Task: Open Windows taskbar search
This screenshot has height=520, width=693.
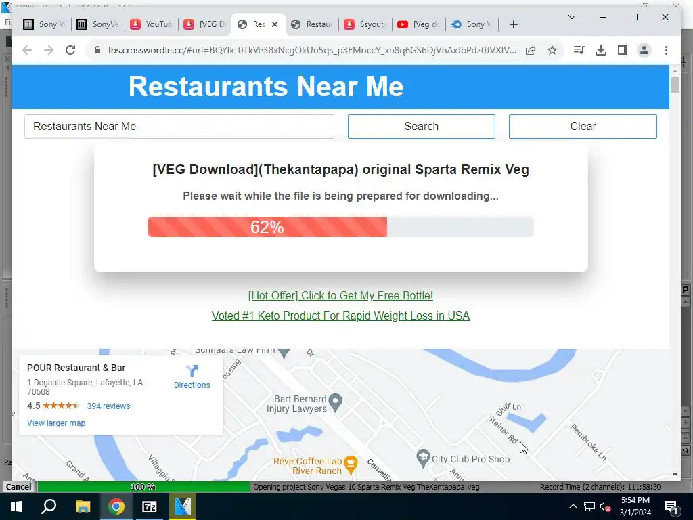Action: coord(49,506)
